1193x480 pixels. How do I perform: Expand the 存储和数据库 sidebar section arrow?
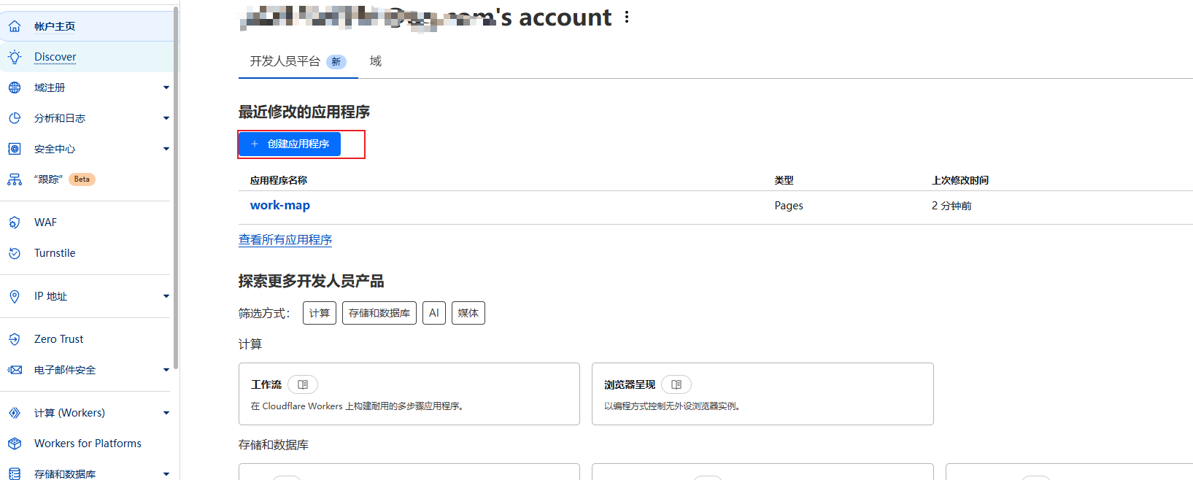coord(166,474)
